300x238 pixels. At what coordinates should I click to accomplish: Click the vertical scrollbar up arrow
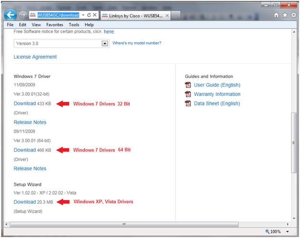tap(294, 32)
